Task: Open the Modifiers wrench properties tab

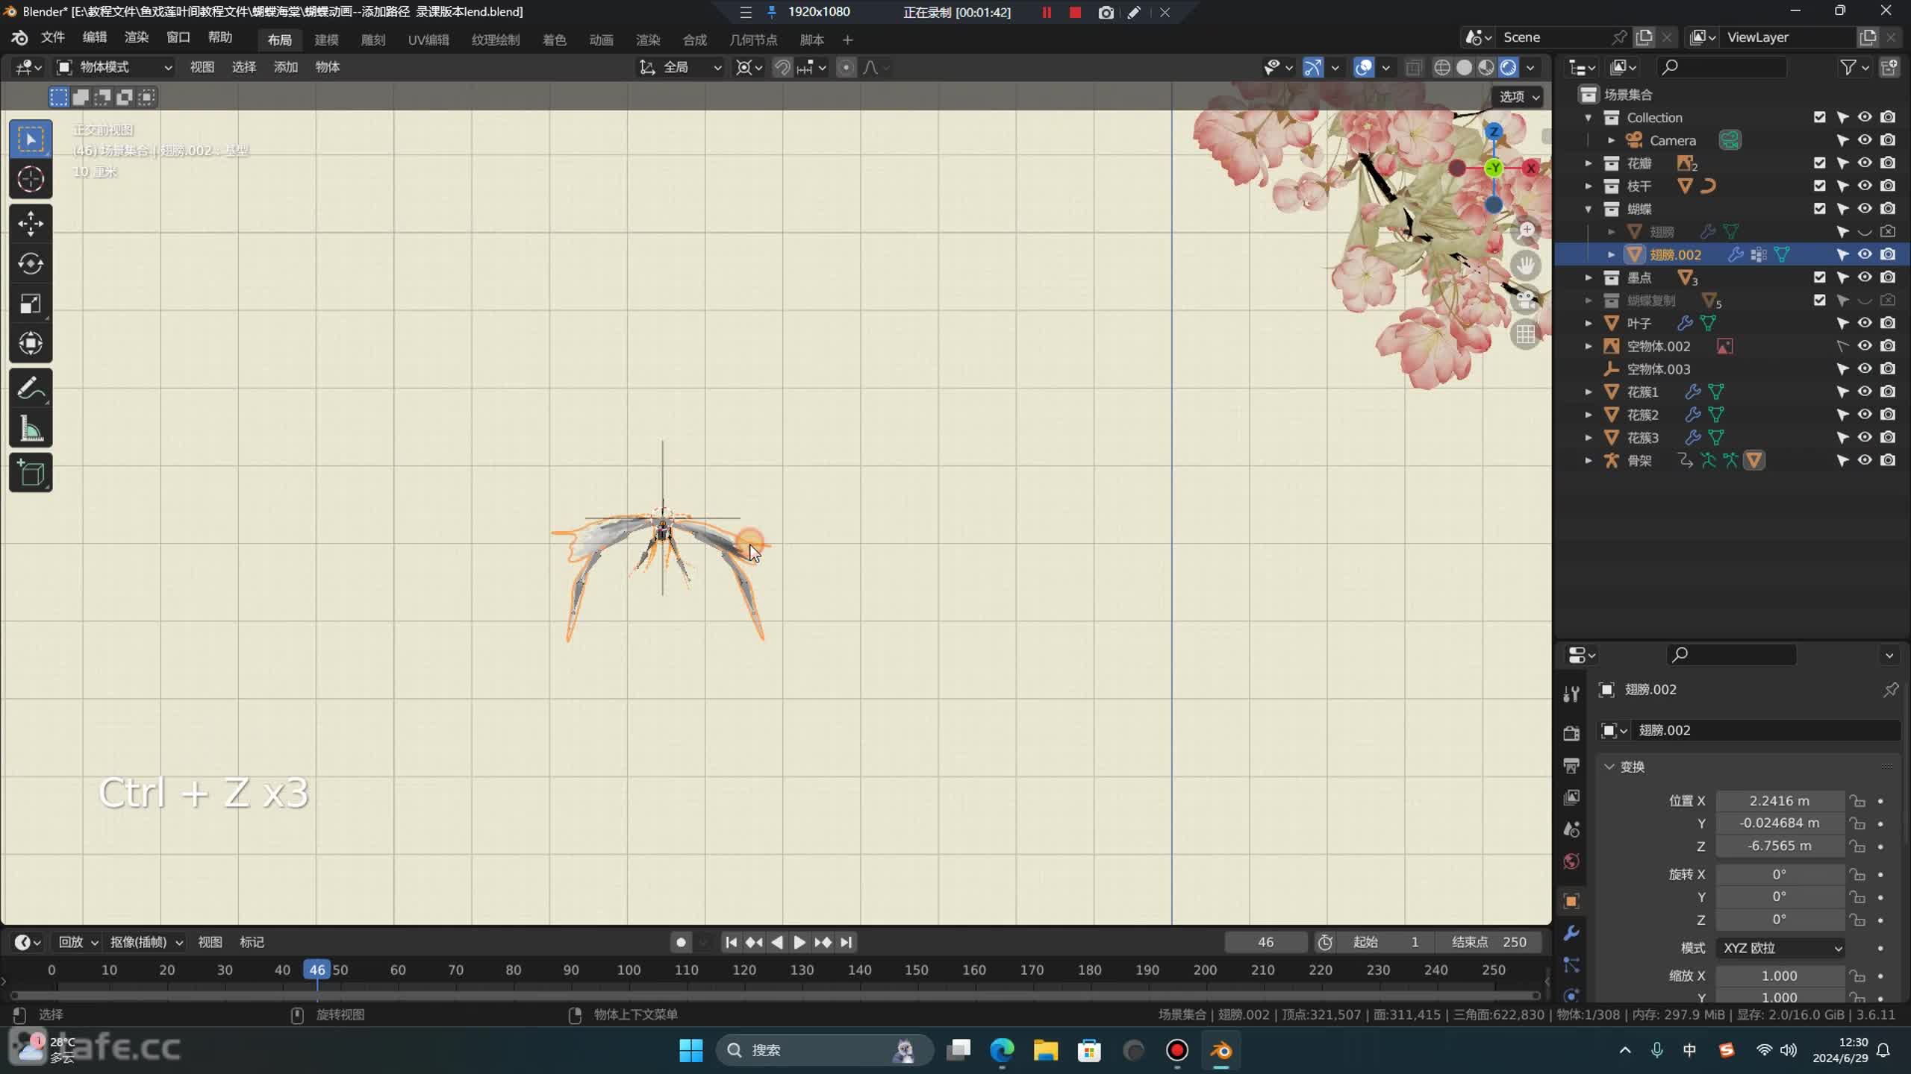Action: click(1571, 933)
